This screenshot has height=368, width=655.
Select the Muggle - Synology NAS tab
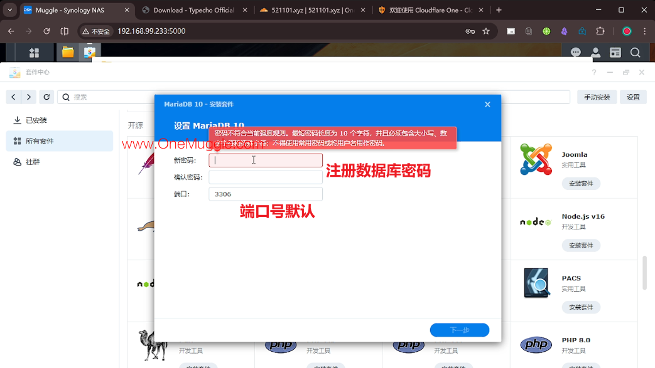pyautogui.click(x=75, y=10)
